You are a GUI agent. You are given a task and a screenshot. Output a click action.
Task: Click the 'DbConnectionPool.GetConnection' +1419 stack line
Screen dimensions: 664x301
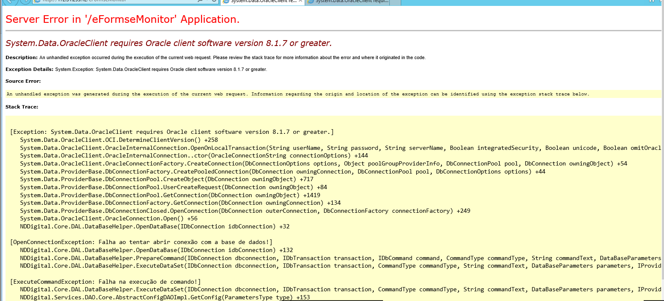170,195
